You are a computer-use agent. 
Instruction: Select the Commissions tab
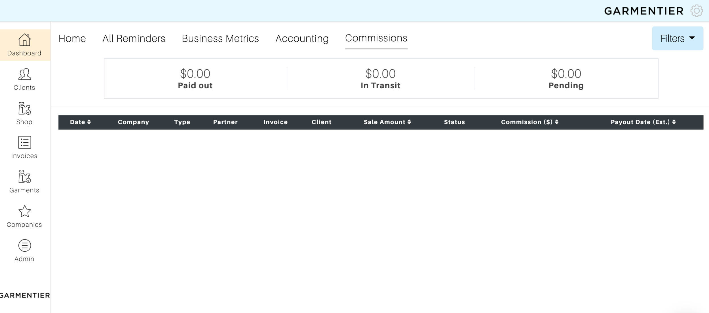click(x=376, y=38)
